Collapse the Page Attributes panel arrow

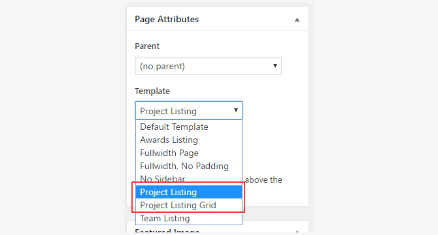coord(297,20)
